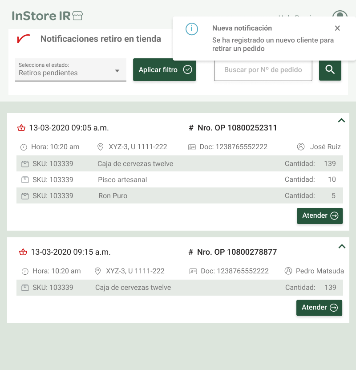Click the person icon beside José Ruiz
The width and height of the screenshot is (356, 370).
click(301, 147)
